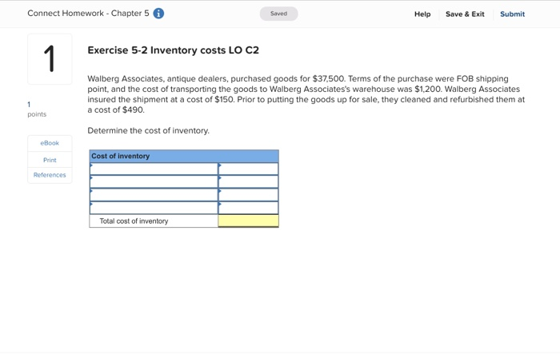
Task: Click the 'Cost of inventory' table header
Action: pos(184,157)
